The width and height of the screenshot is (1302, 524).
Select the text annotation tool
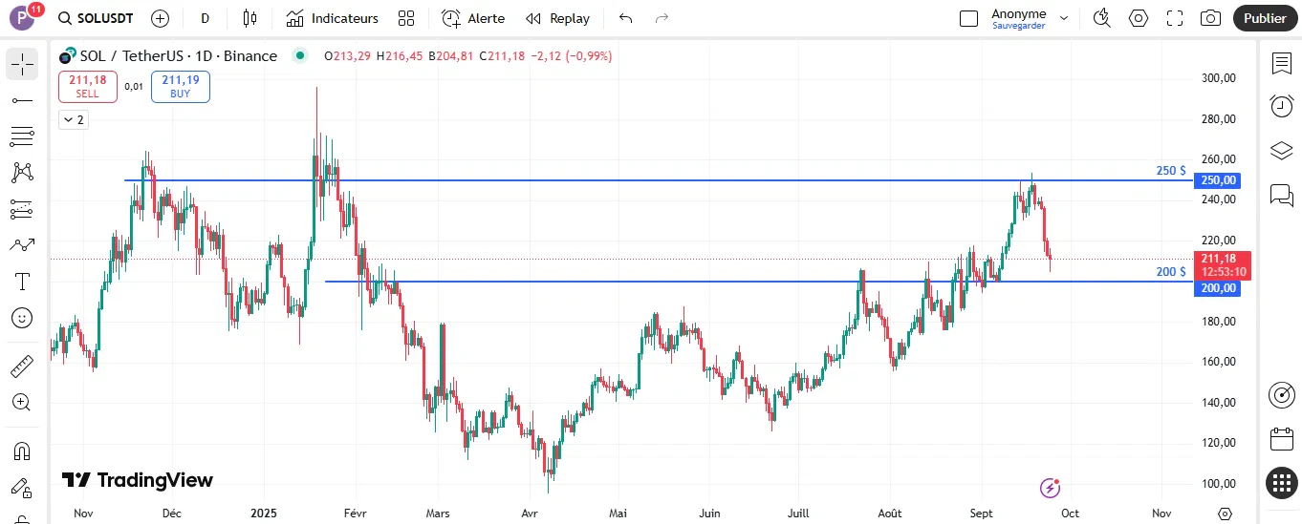21,282
